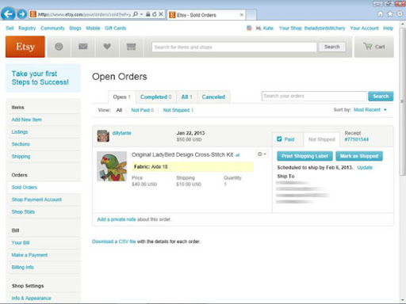Open buyer dillytante profile link

[121, 133]
